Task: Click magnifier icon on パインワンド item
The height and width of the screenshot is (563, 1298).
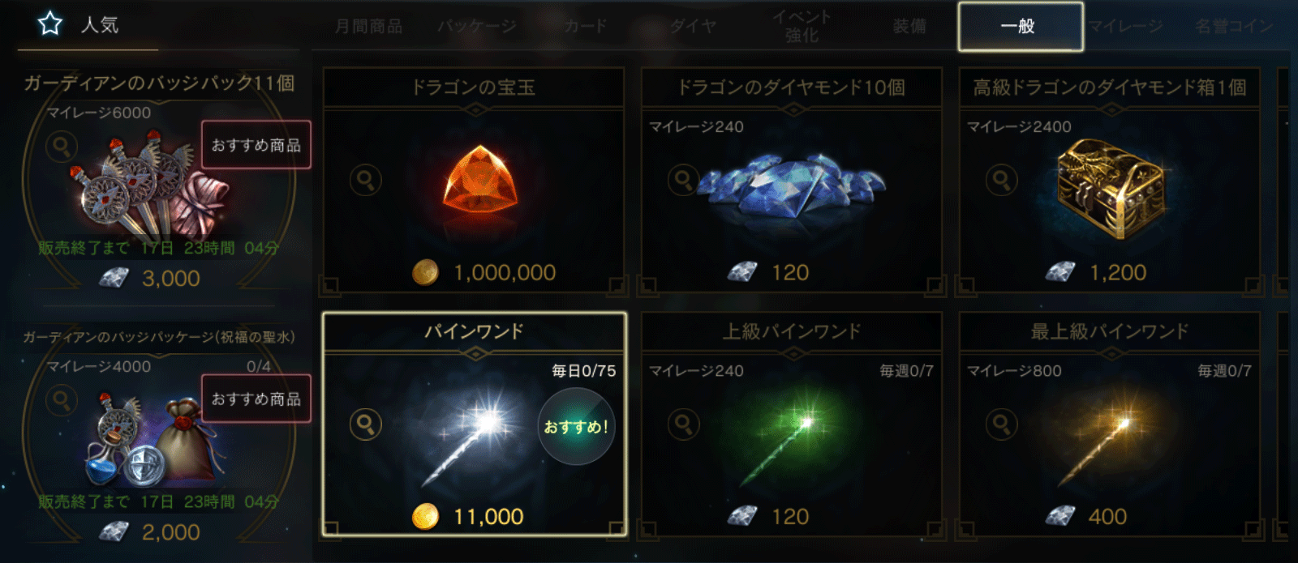Action: 366,424
